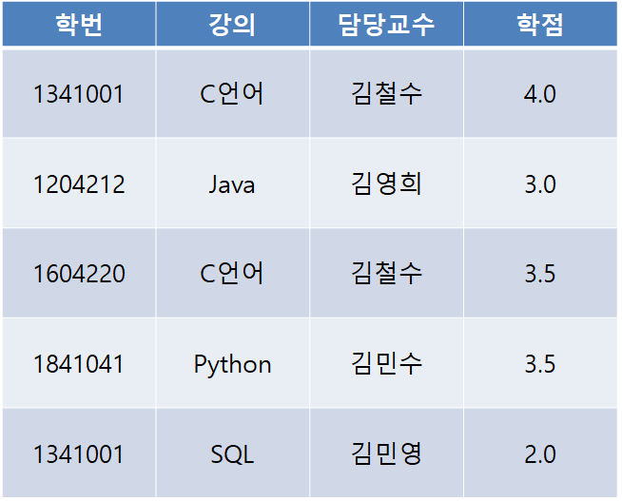
Task: Select student ID 1604220
Action: tap(79, 273)
